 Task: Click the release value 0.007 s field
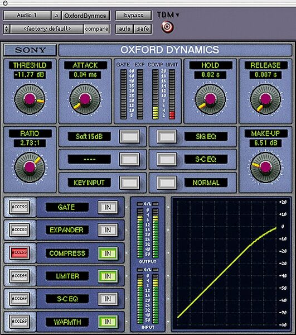(x=265, y=75)
